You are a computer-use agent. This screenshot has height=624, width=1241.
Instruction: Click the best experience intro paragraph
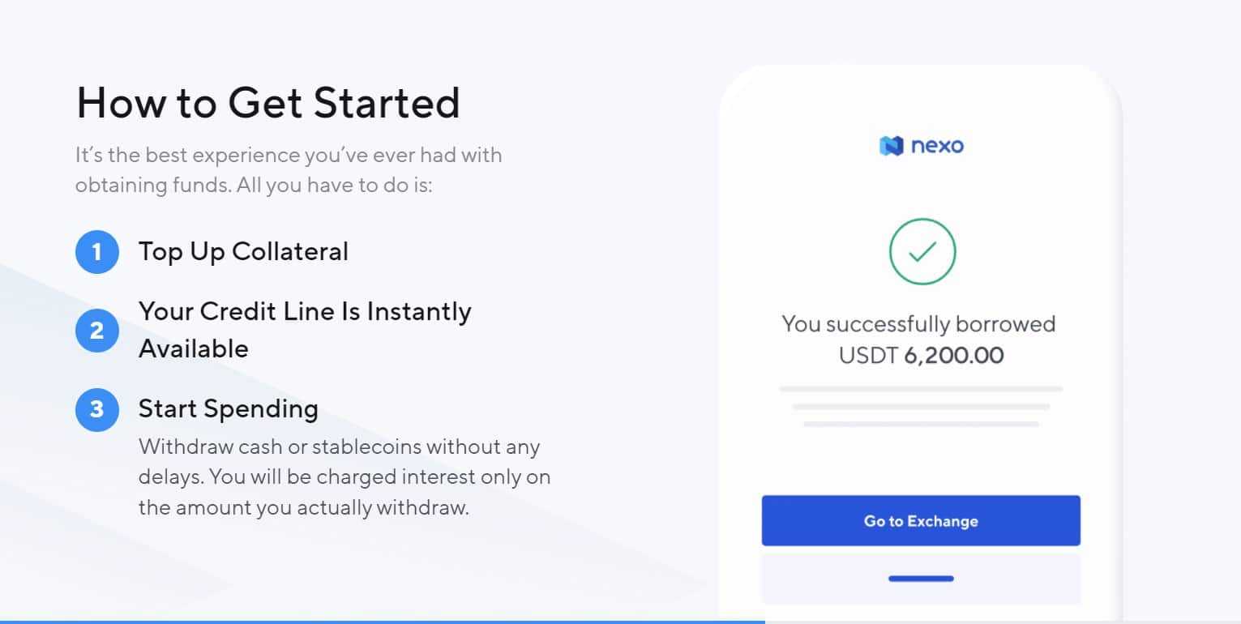pos(289,169)
